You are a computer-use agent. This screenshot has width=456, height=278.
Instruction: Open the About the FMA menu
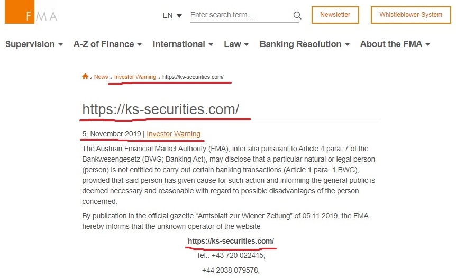pos(395,44)
